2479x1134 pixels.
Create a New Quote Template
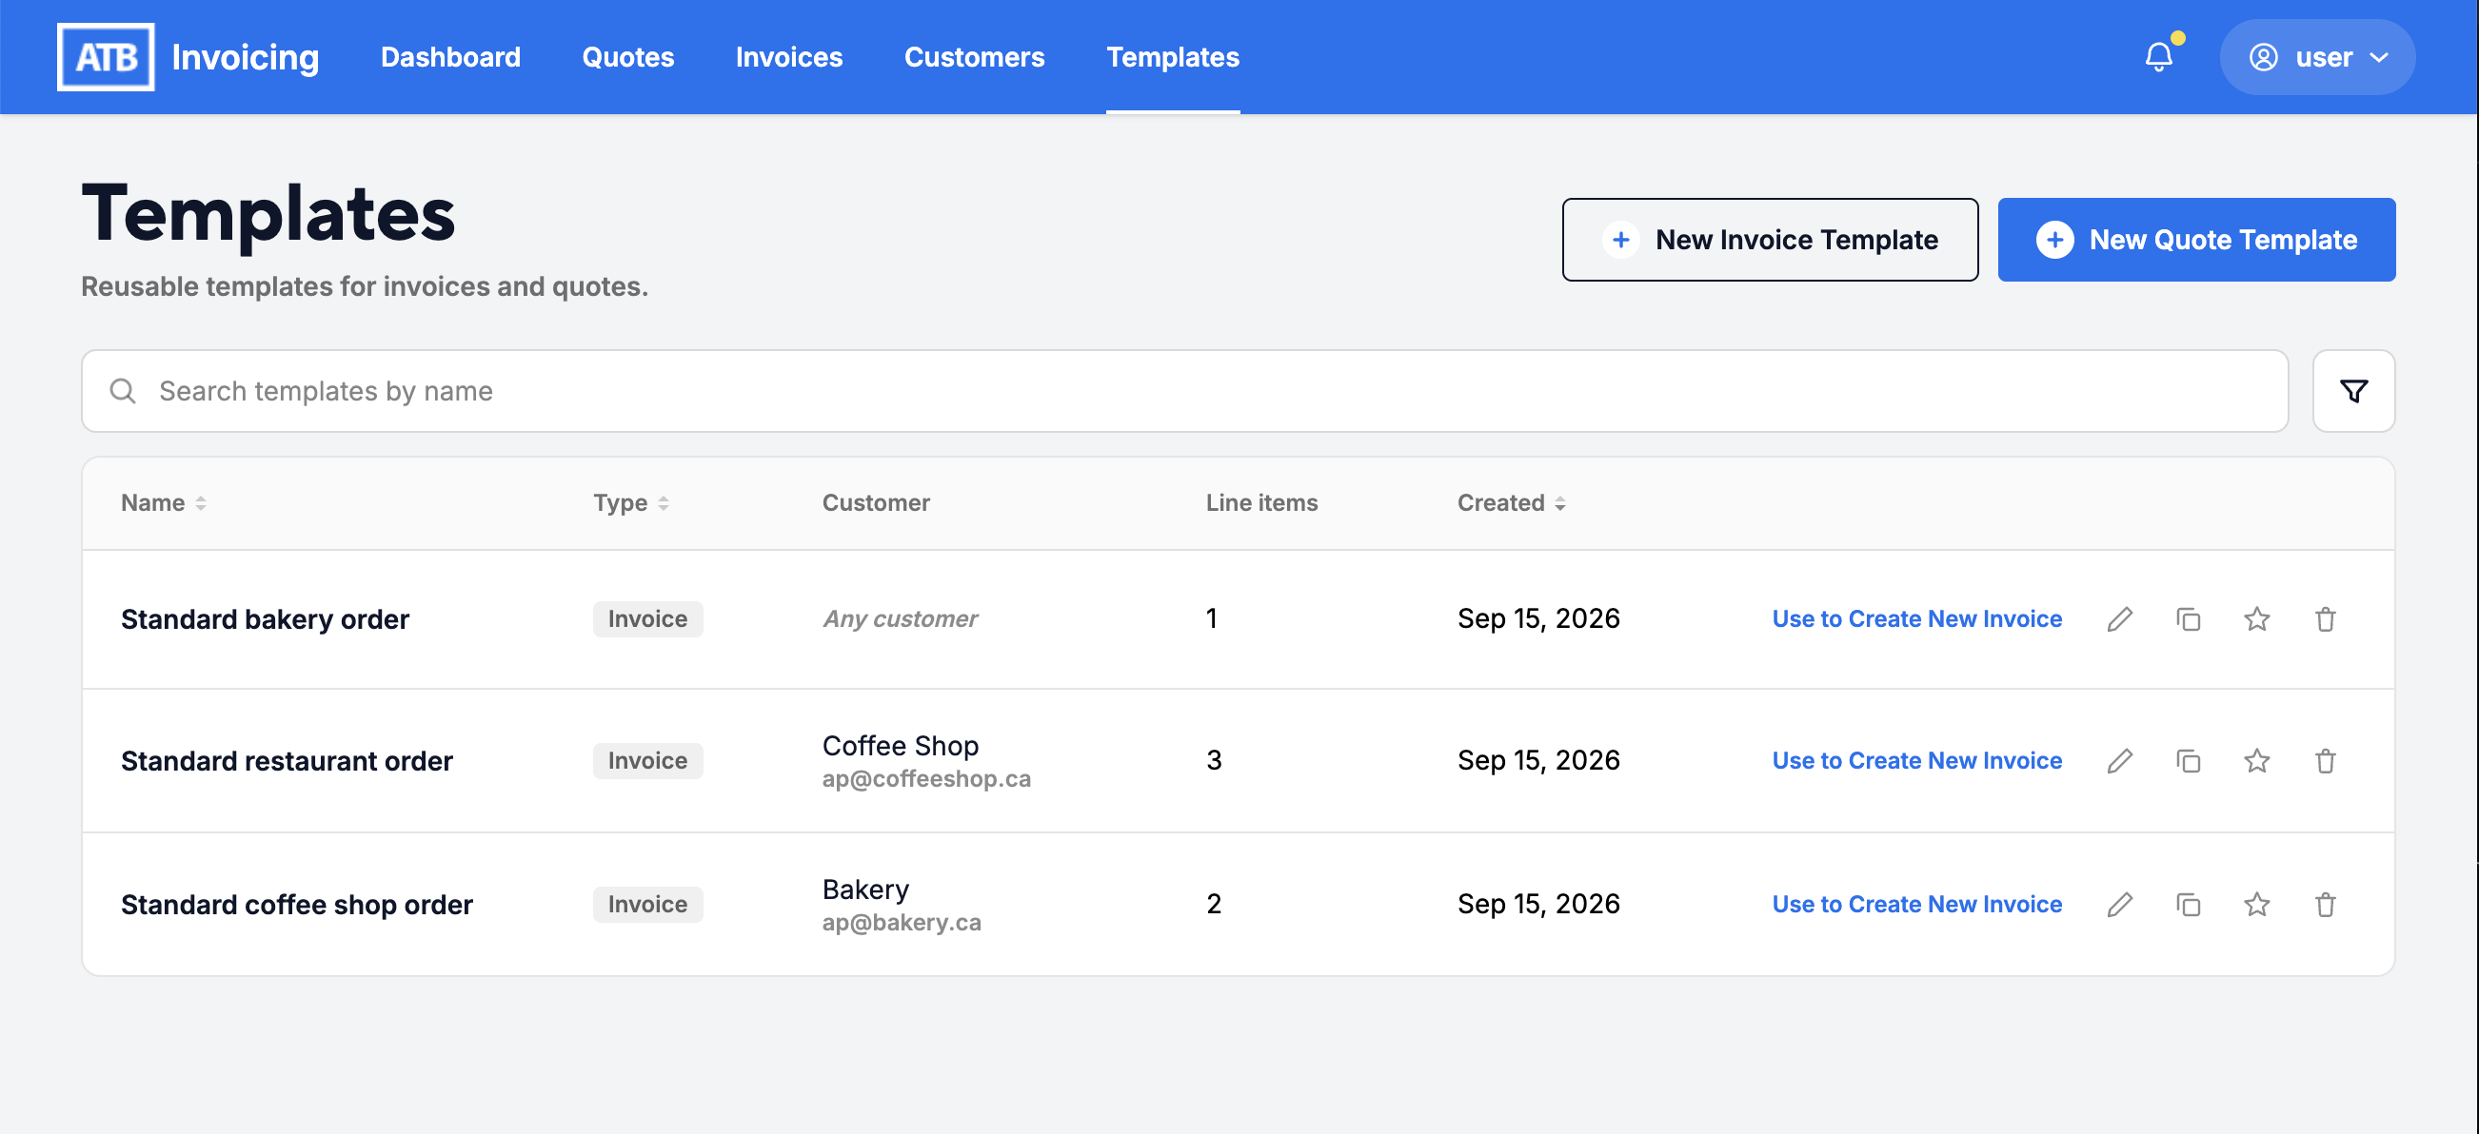tap(2195, 240)
